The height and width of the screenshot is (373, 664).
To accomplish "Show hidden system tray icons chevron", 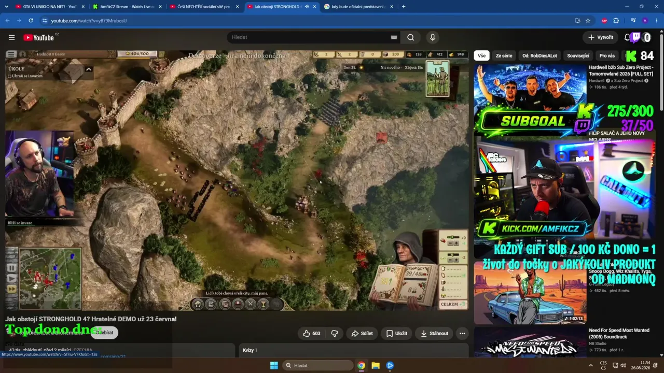I will pos(591,365).
